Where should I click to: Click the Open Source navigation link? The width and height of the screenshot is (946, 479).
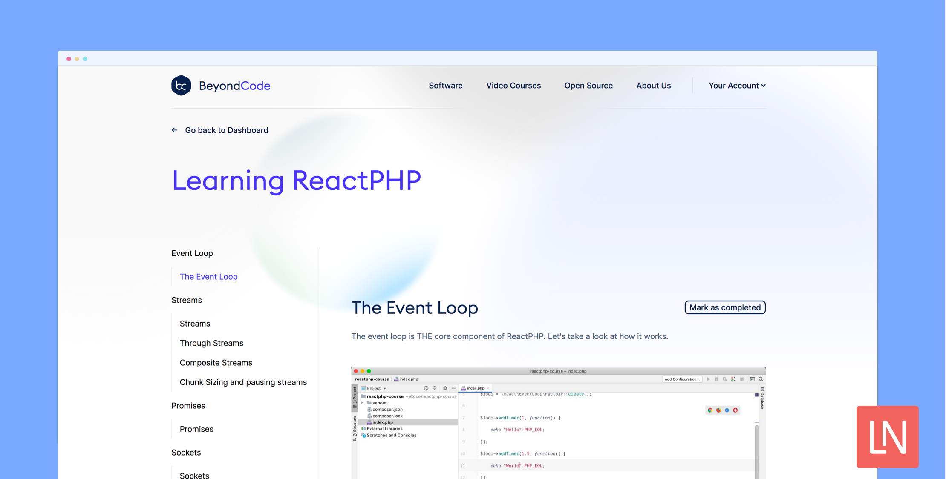pyautogui.click(x=588, y=85)
